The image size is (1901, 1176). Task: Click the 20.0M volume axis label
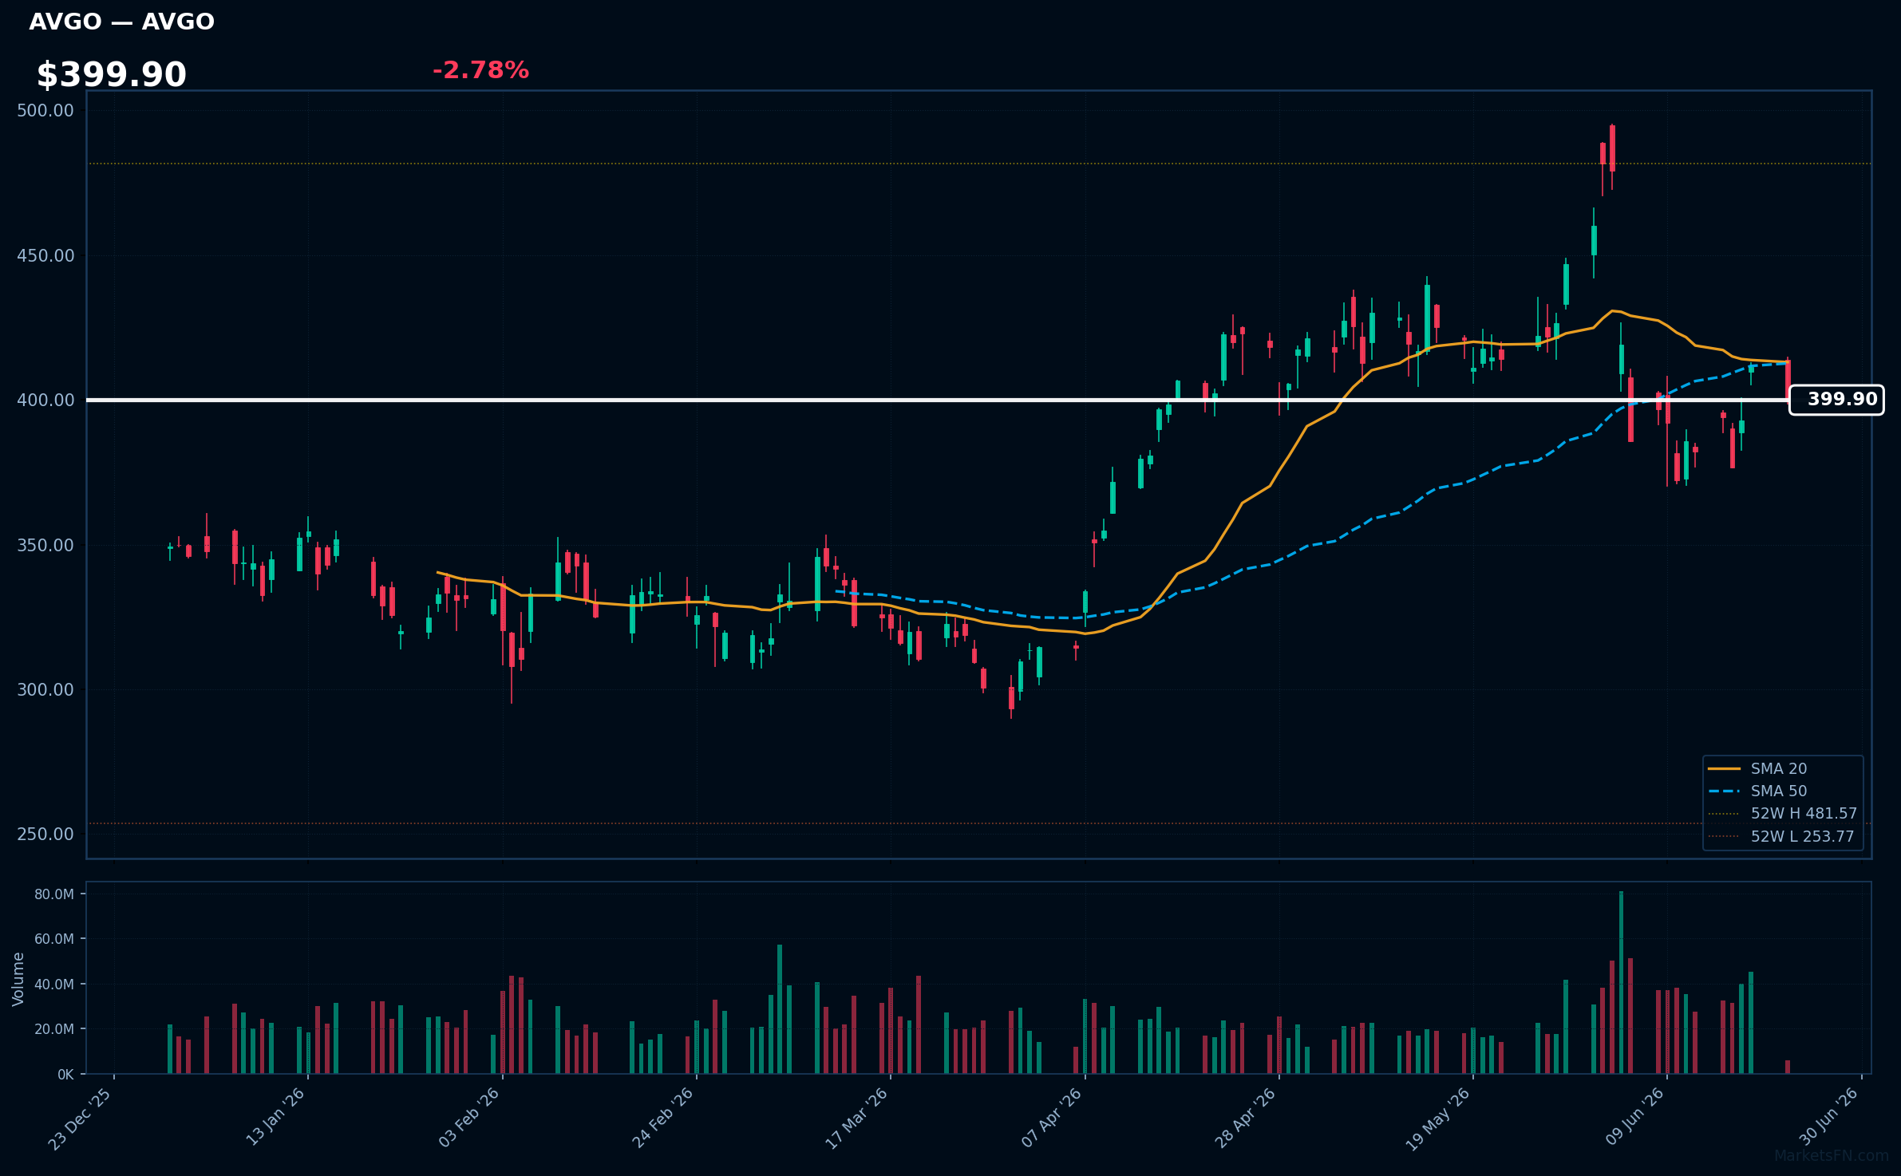pos(54,1029)
